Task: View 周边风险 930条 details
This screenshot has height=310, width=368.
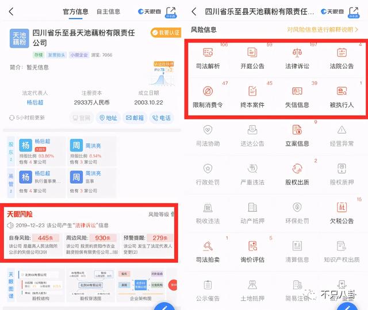Action: click(x=91, y=245)
